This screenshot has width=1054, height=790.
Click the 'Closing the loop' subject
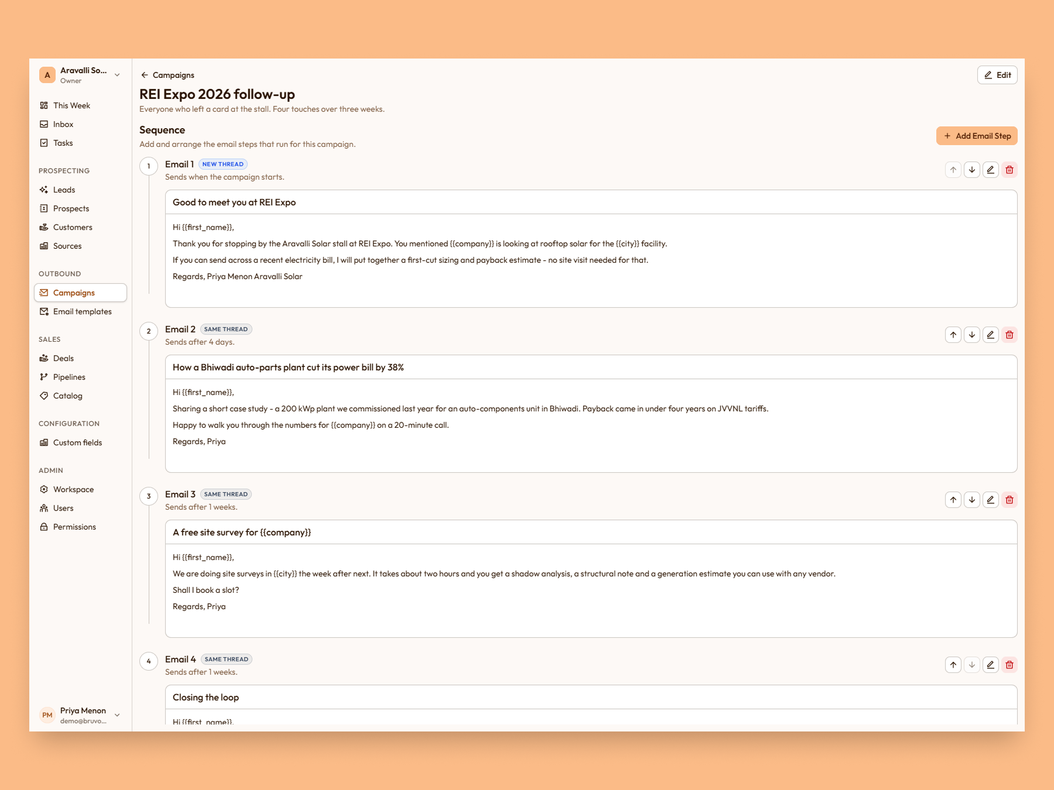click(x=206, y=698)
